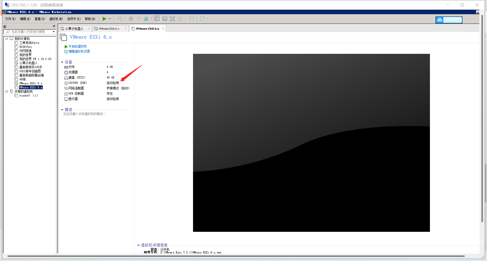Click the remote desktop connection title icon

tap(7, 5)
